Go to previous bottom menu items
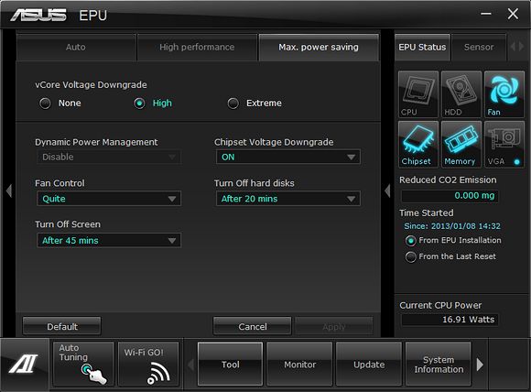Screen dimensions: 531x392 tap(190, 365)
